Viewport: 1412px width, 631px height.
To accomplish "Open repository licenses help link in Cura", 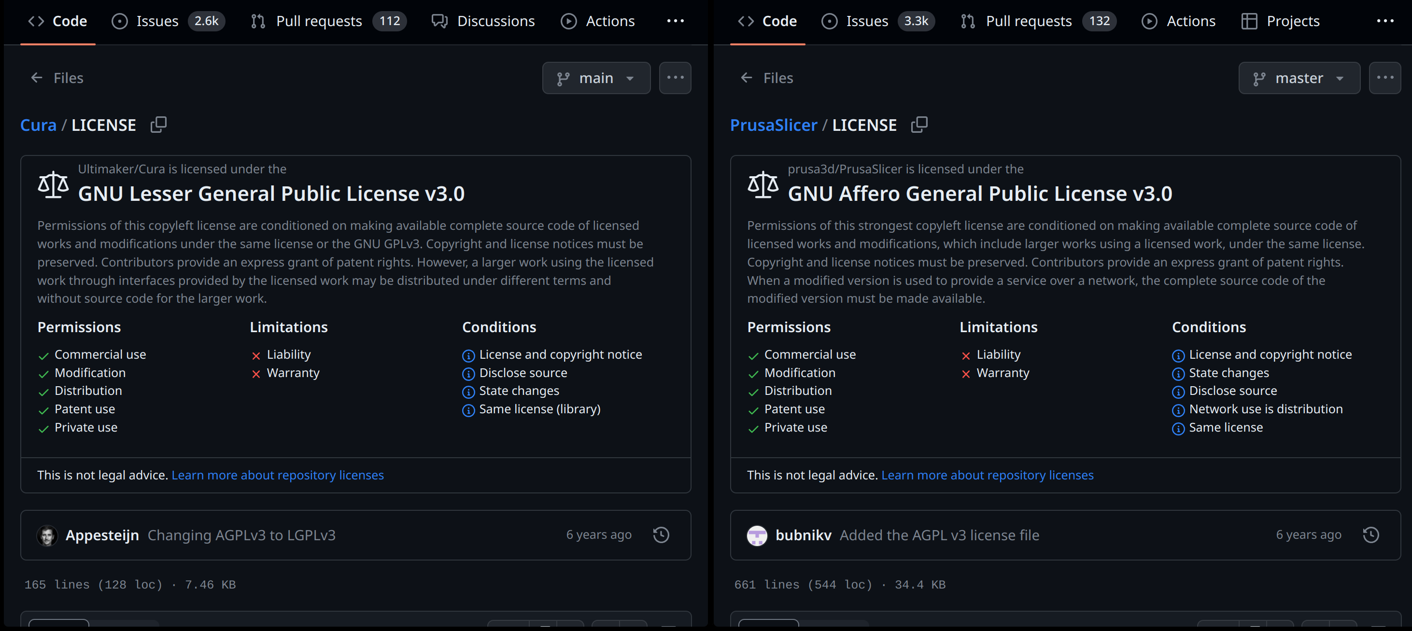I will pyautogui.click(x=277, y=475).
